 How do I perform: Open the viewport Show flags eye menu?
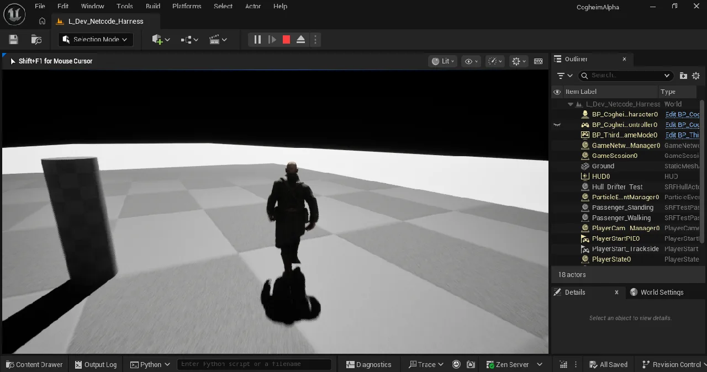click(471, 61)
